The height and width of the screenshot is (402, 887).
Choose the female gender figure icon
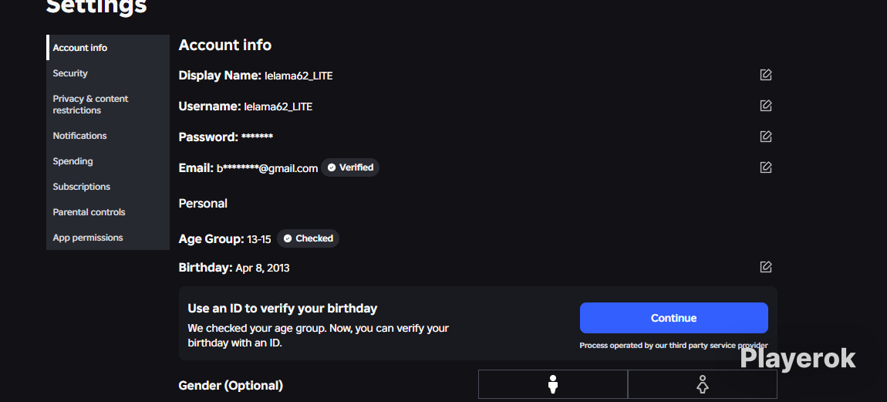(703, 384)
